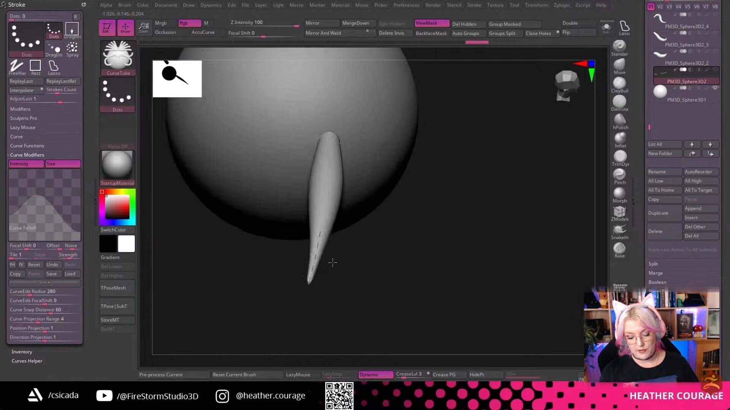Enable the BackfaceMask option

pos(431,33)
